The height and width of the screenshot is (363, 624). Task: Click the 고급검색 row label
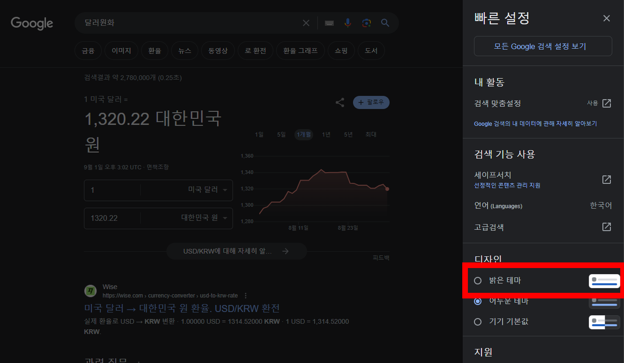(489, 227)
